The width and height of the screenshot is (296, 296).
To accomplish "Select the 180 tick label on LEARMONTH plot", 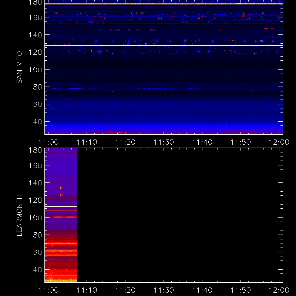I will click(35, 150).
